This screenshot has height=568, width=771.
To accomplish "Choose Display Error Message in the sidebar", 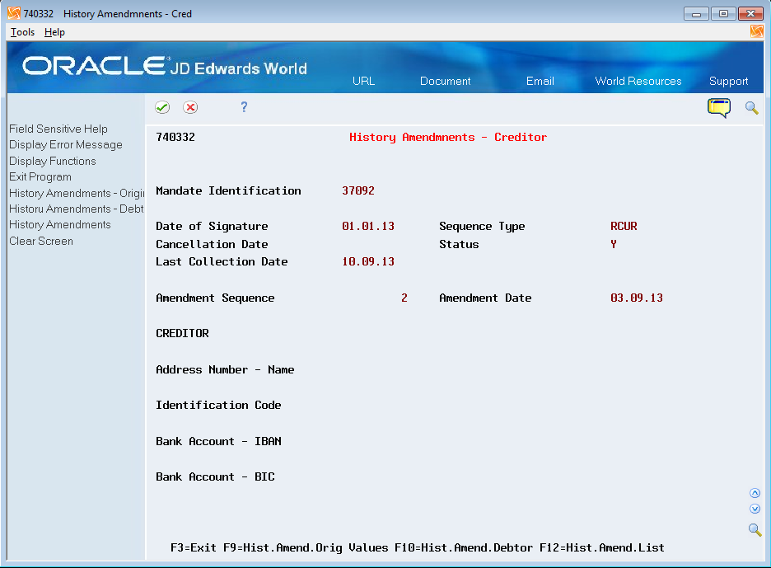I will (65, 145).
